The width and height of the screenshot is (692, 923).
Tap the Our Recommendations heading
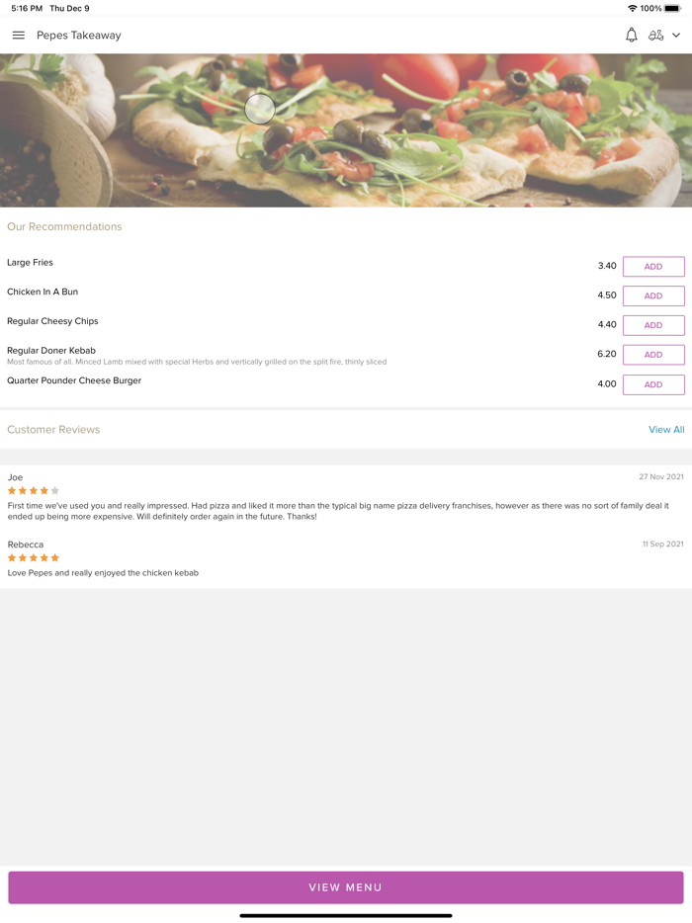point(64,227)
